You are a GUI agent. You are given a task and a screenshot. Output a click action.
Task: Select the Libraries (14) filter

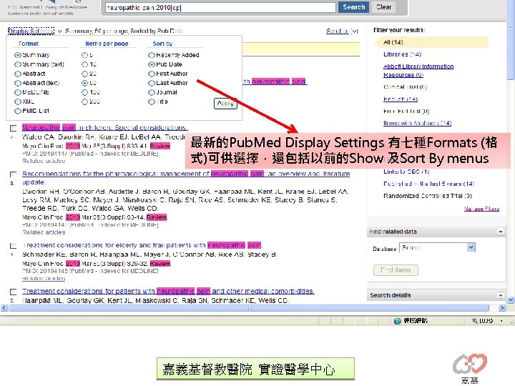click(x=402, y=54)
